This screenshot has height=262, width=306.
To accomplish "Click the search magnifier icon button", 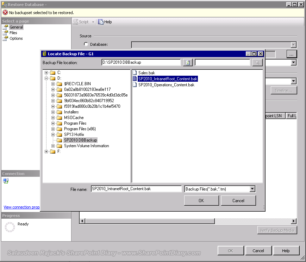I will point(257,63).
